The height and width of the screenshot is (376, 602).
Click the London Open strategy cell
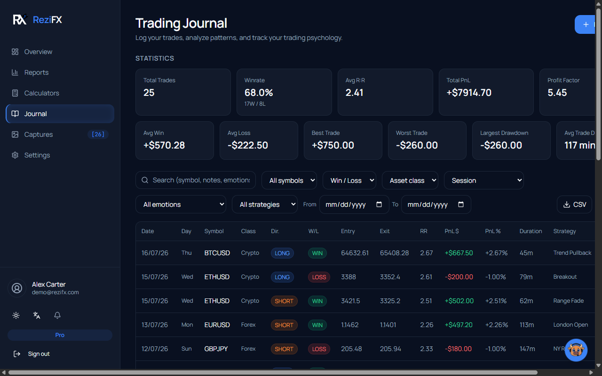(570, 325)
